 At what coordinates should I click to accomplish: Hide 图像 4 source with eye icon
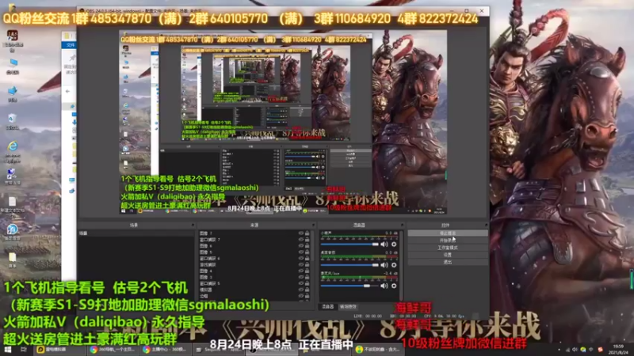pyautogui.click(x=300, y=271)
